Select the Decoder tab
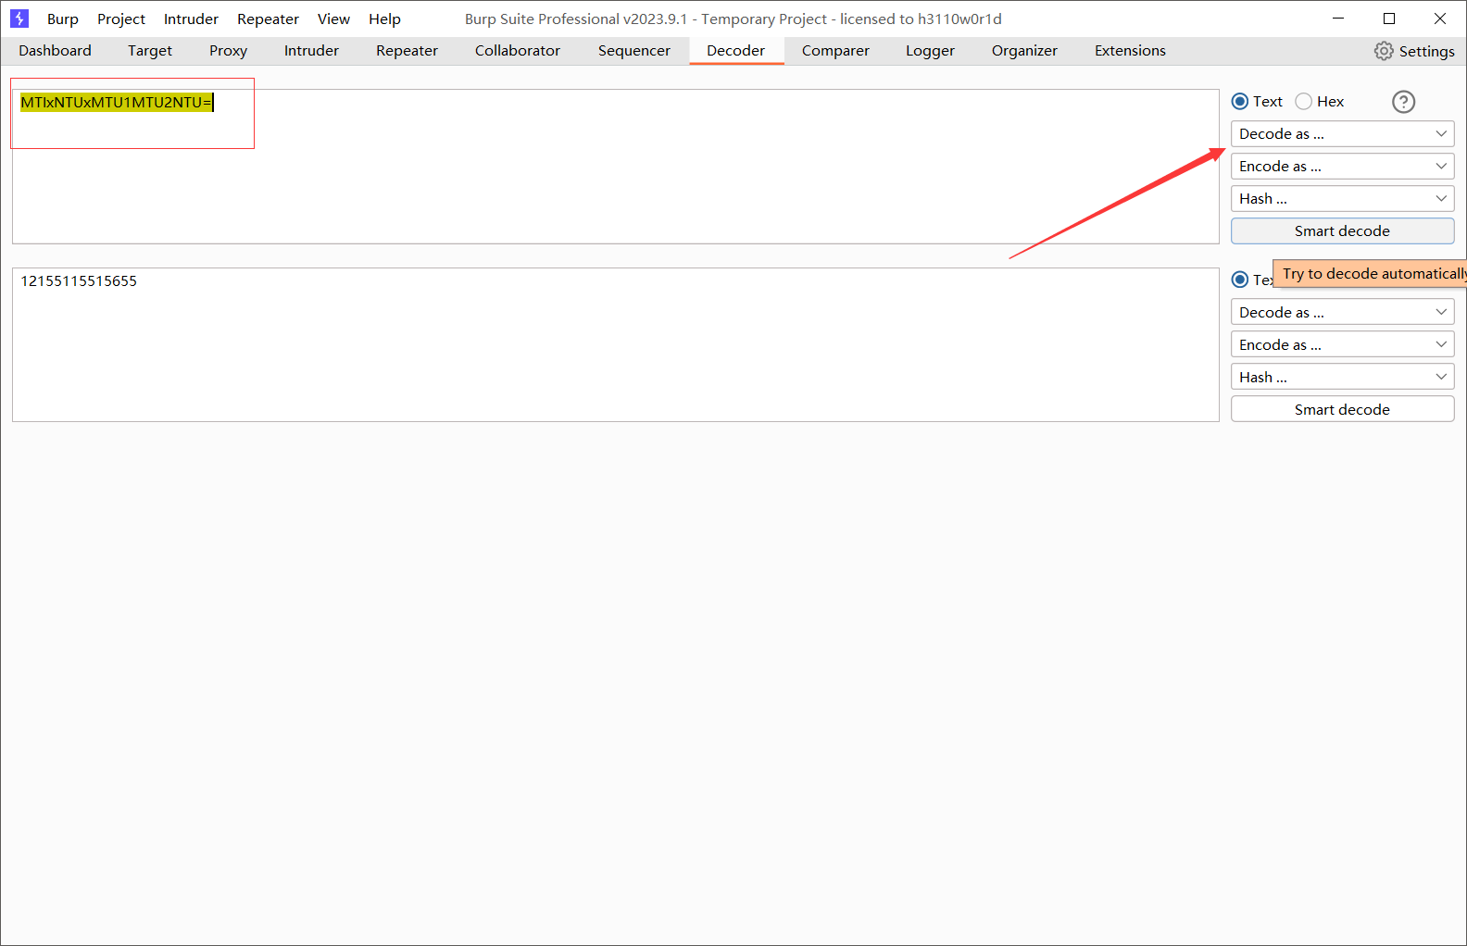The width and height of the screenshot is (1467, 946). 736,51
